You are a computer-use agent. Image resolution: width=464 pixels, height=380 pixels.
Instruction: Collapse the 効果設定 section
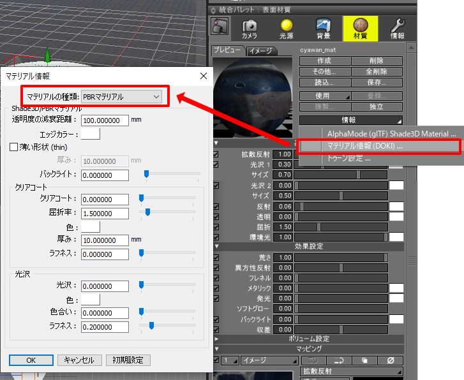point(217,246)
